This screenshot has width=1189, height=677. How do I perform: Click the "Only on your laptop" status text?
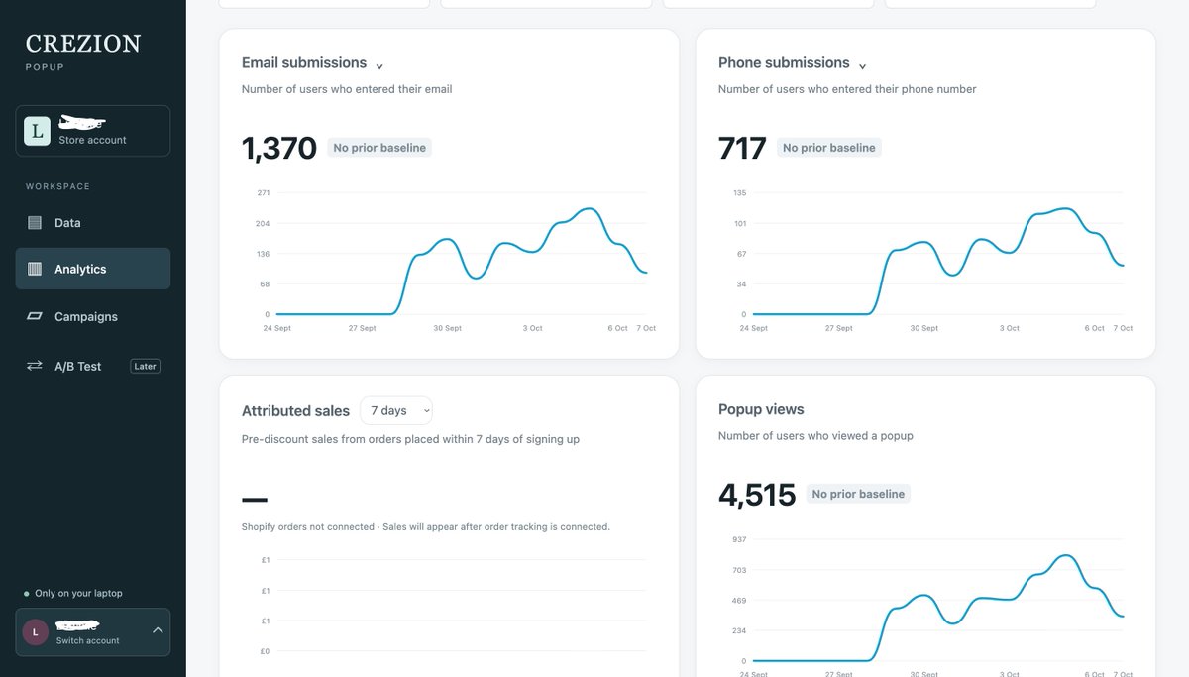coord(78,593)
